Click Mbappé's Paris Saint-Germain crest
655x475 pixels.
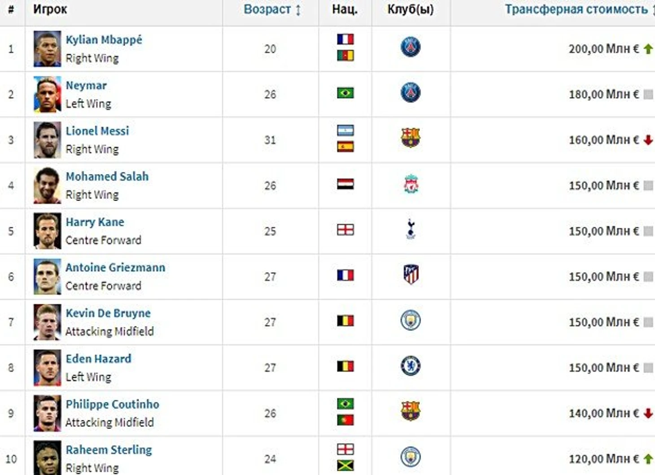(x=410, y=47)
